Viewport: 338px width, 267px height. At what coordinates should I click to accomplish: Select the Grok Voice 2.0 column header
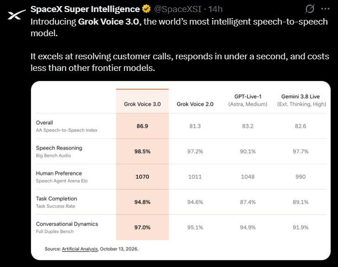pos(195,104)
